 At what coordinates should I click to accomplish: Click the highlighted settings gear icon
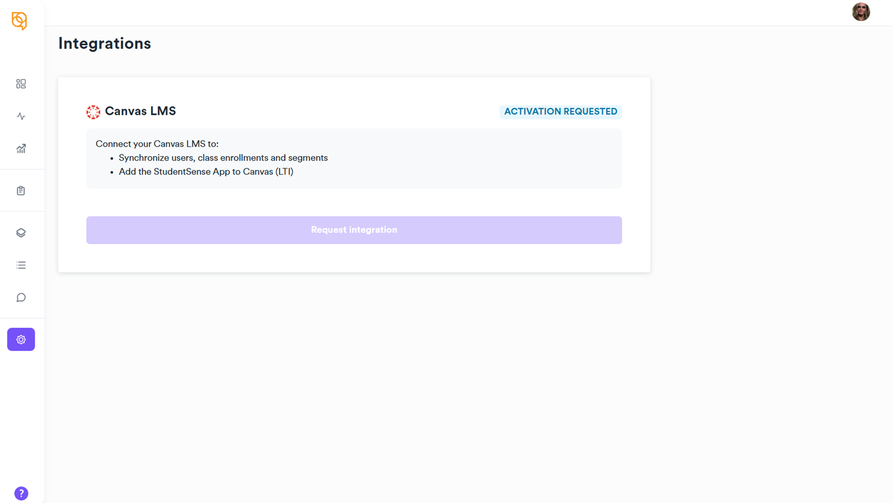(x=21, y=340)
